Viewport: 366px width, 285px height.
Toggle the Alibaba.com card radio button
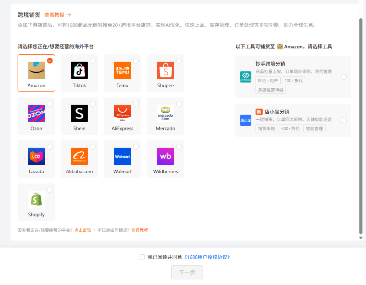click(93, 147)
